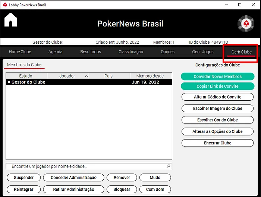261x197 pixels.
Task: Select the Gestor do Clube member row
Action: pos(89,82)
